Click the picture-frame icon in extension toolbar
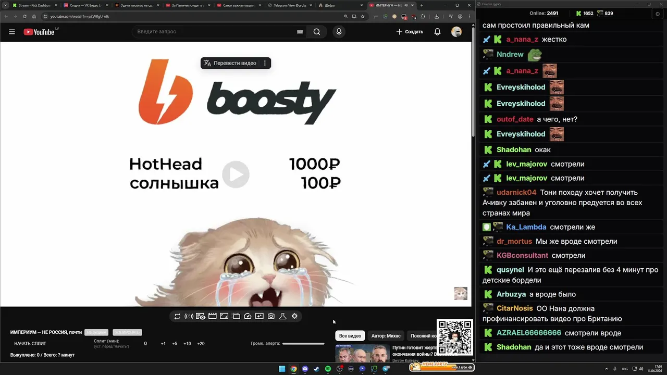The height and width of the screenshot is (375, 667). tap(224, 316)
